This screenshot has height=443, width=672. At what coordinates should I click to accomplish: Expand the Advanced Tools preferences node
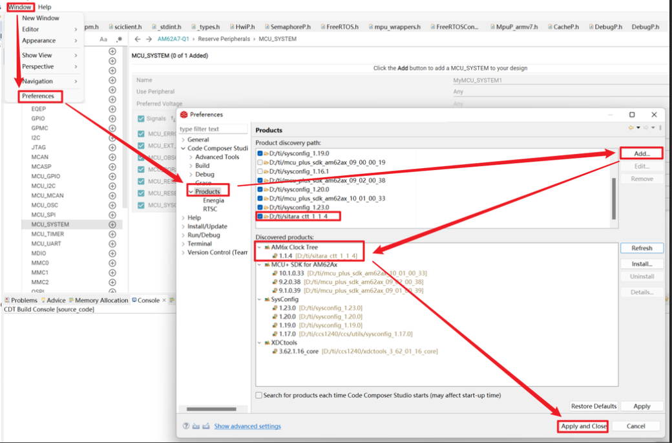click(x=191, y=157)
